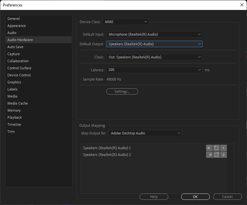Open Trim preferences

pyautogui.click(x=39, y=132)
